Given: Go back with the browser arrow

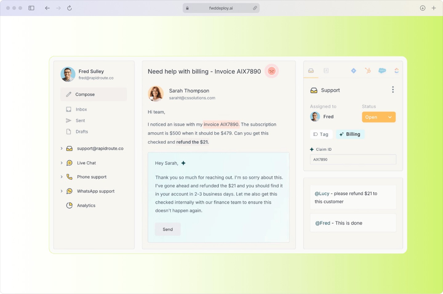Looking at the screenshot, I should [47, 8].
